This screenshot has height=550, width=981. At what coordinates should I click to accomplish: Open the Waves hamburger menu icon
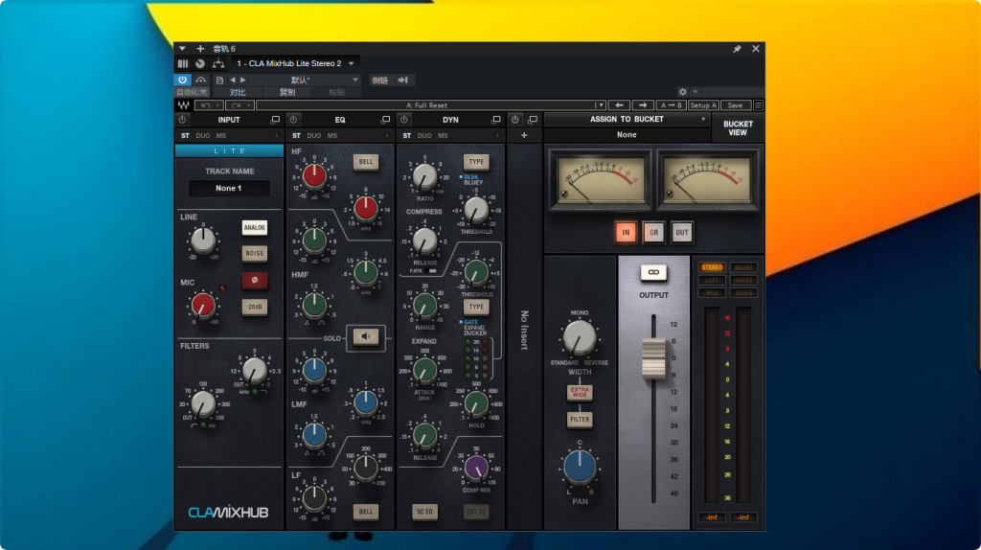tap(758, 105)
